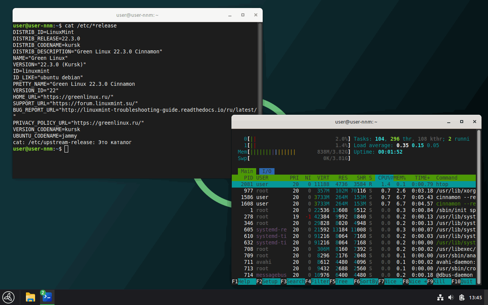
Task: Open the clock showing 13:45
Action: [475, 297]
